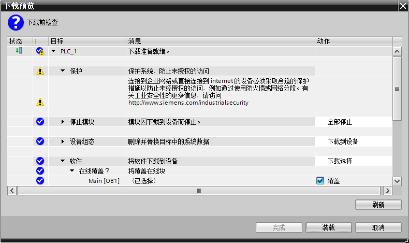Toggle the 覆盖 checkbox for Main [OB1]
Viewport: 409px width, 243px height.
tap(320, 181)
